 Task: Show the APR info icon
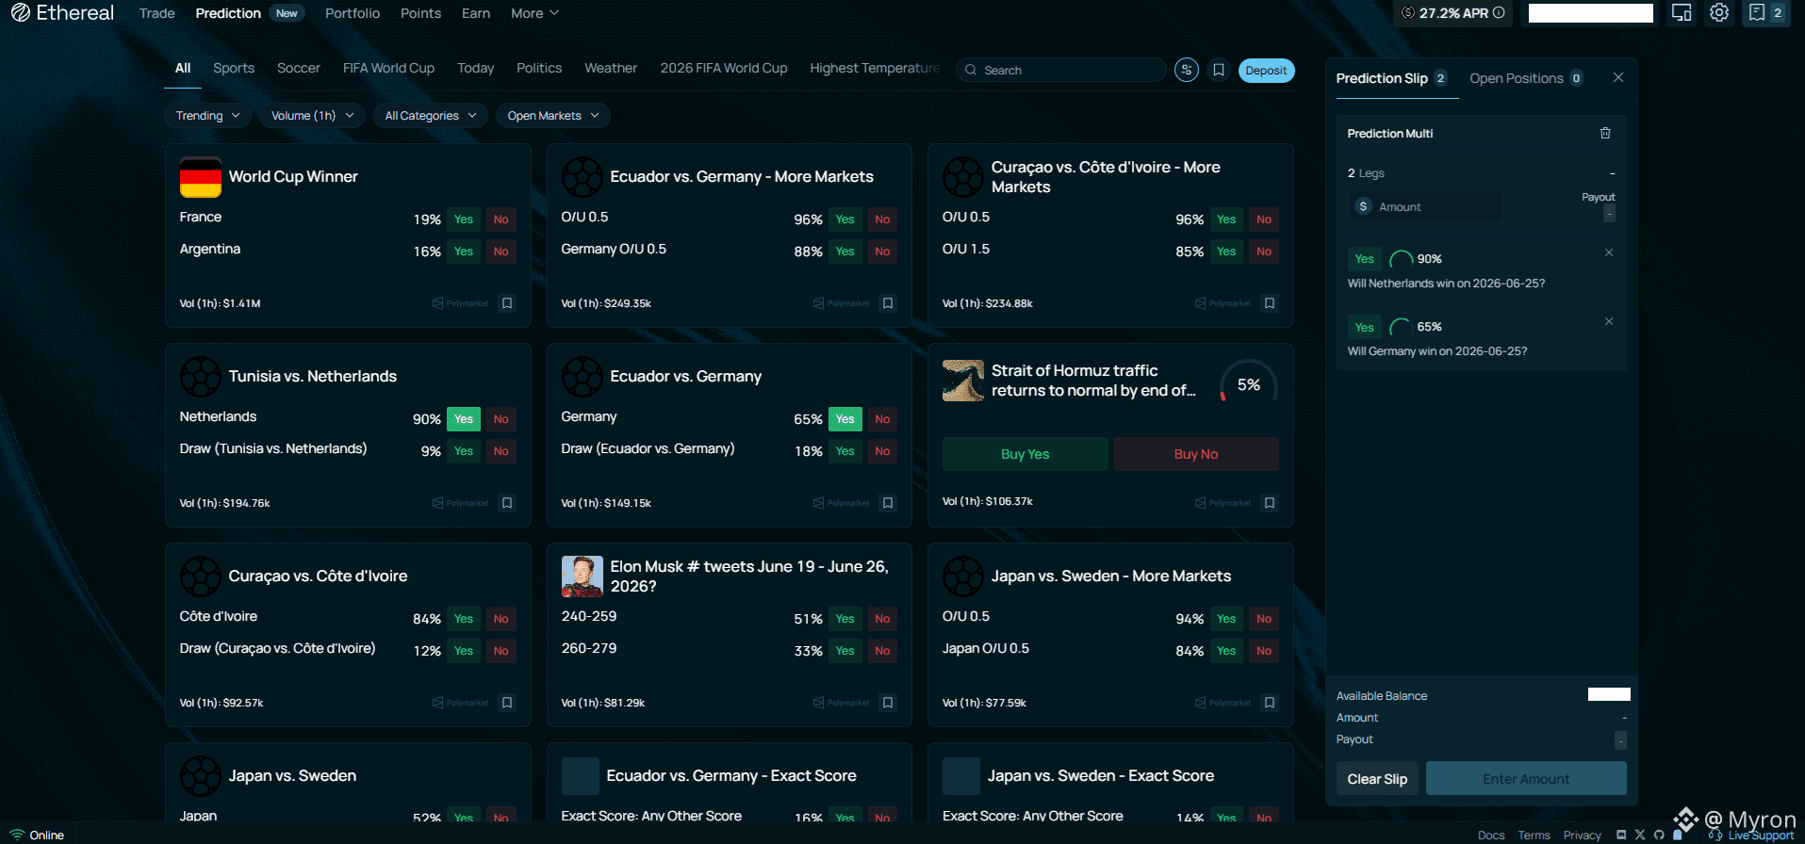[1499, 13]
